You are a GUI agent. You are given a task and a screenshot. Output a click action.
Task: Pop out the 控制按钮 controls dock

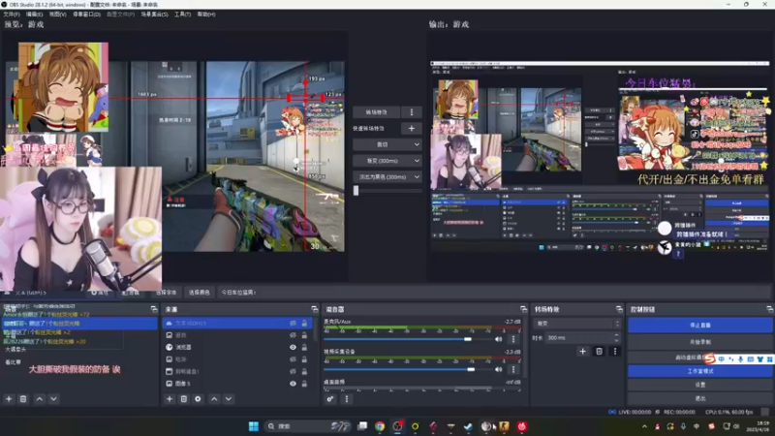point(769,309)
